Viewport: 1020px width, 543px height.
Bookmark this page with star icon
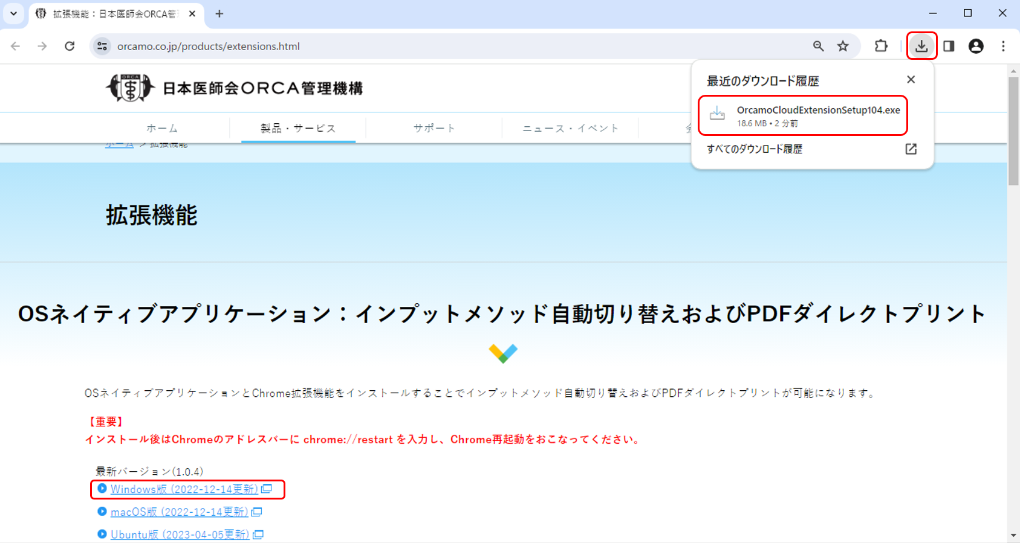(843, 46)
